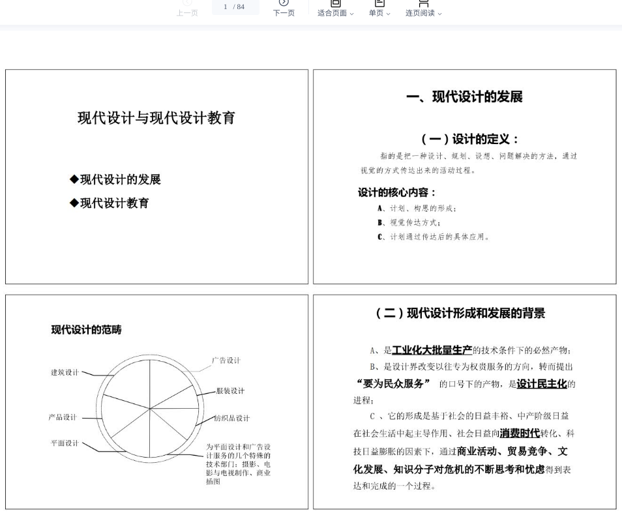Click the next page arrow icon
The height and width of the screenshot is (515, 622).
284,3
